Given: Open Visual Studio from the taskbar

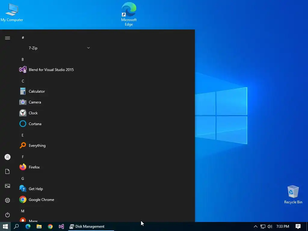Looking at the screenshot, I should coord(61,226).
